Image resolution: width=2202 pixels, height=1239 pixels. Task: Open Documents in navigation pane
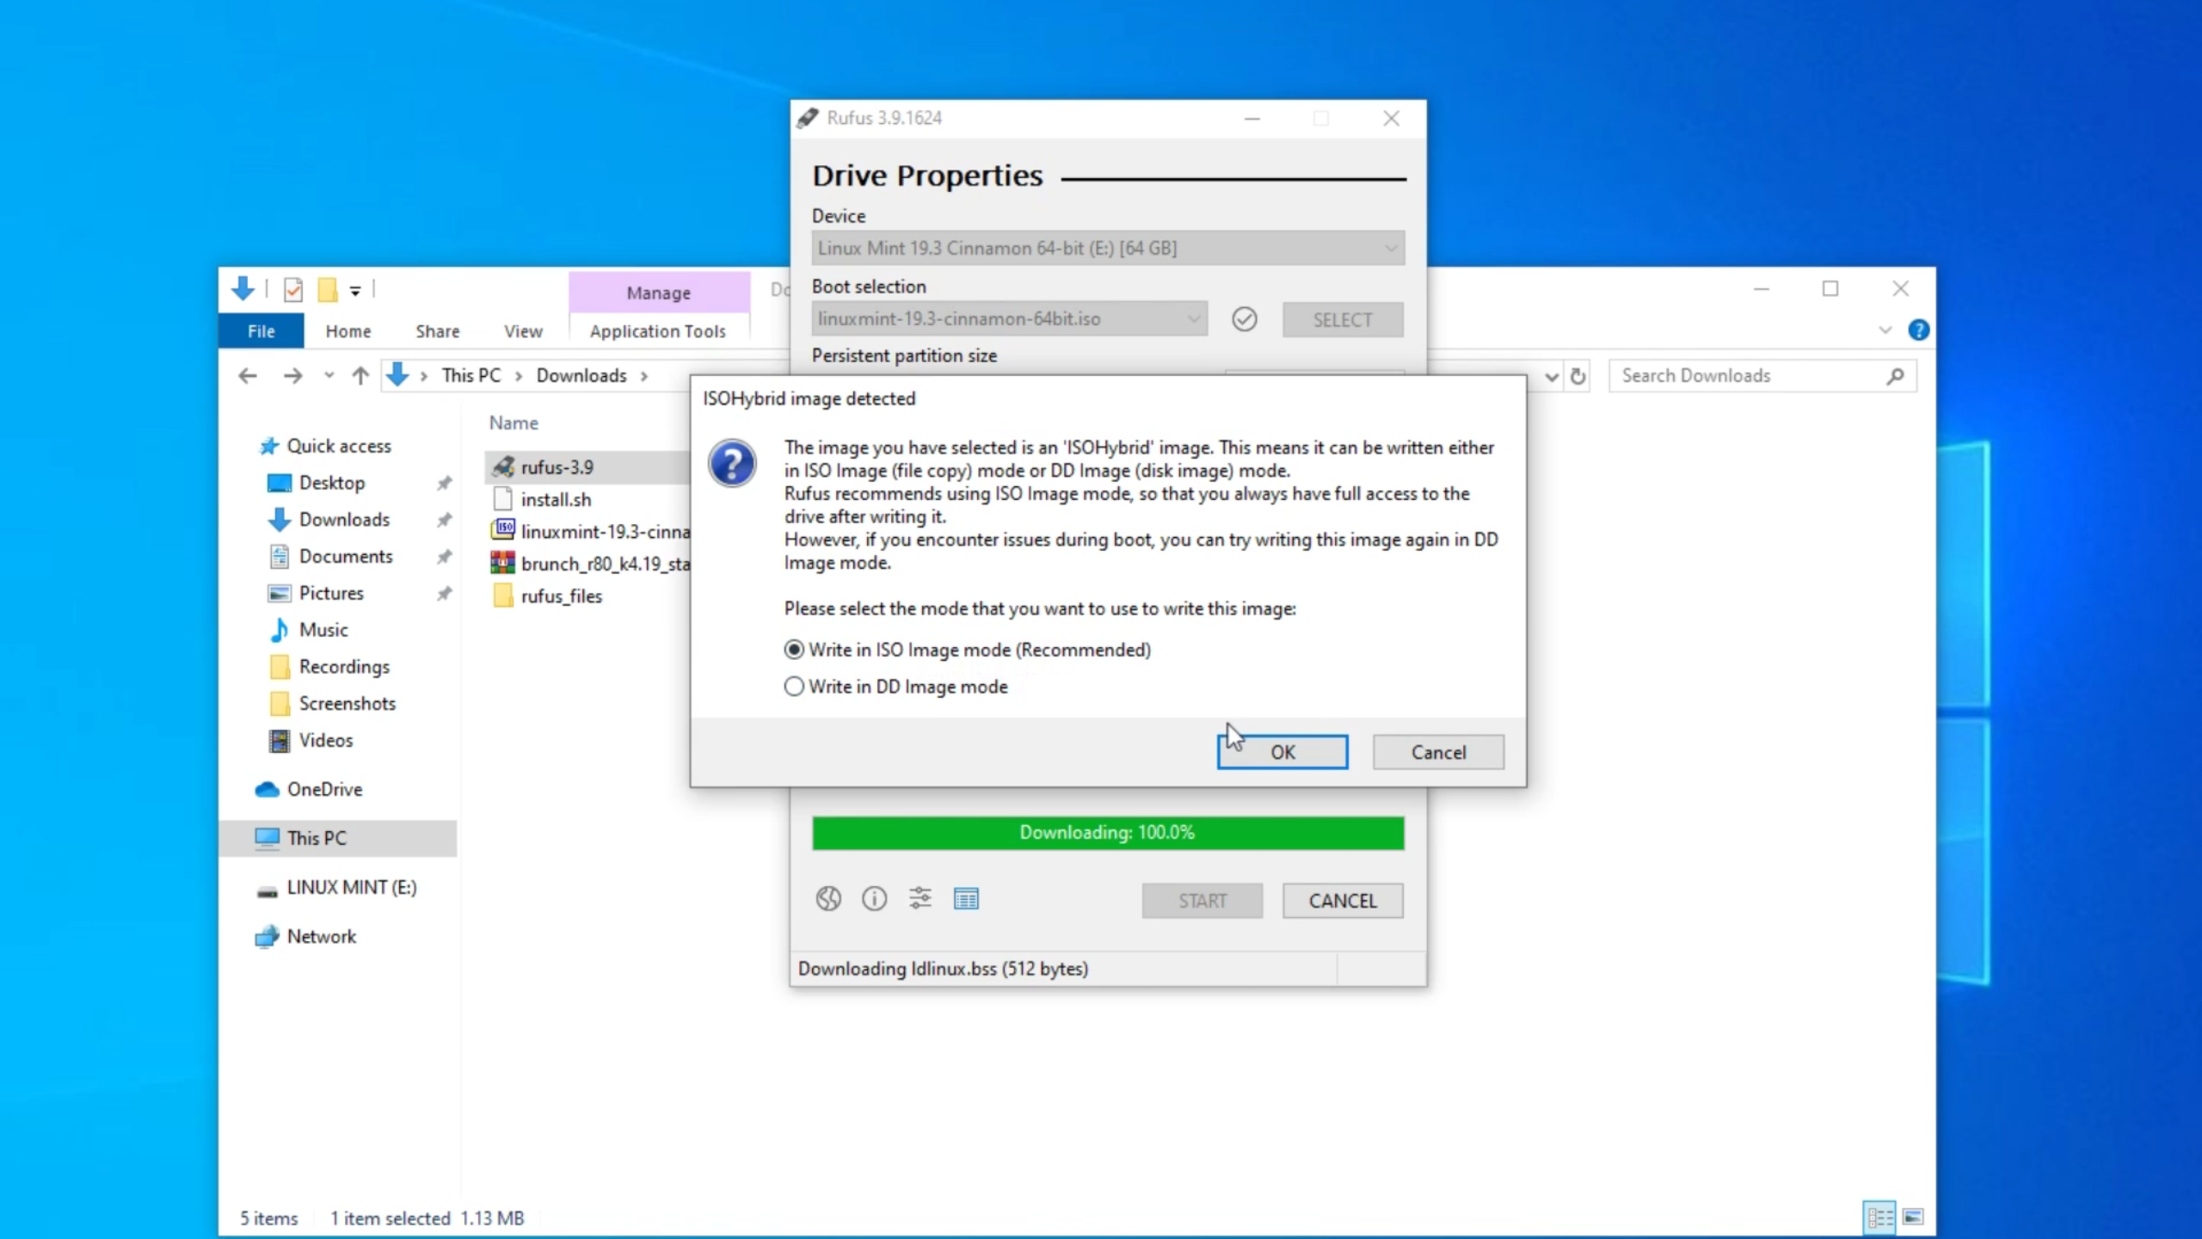click(x=346, y=557)
